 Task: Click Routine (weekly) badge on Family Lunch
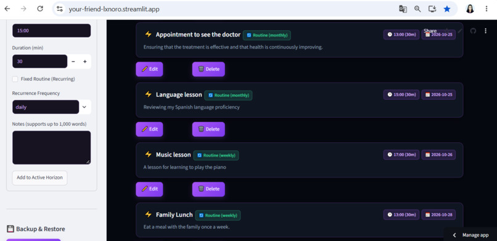tap(218, 216)
